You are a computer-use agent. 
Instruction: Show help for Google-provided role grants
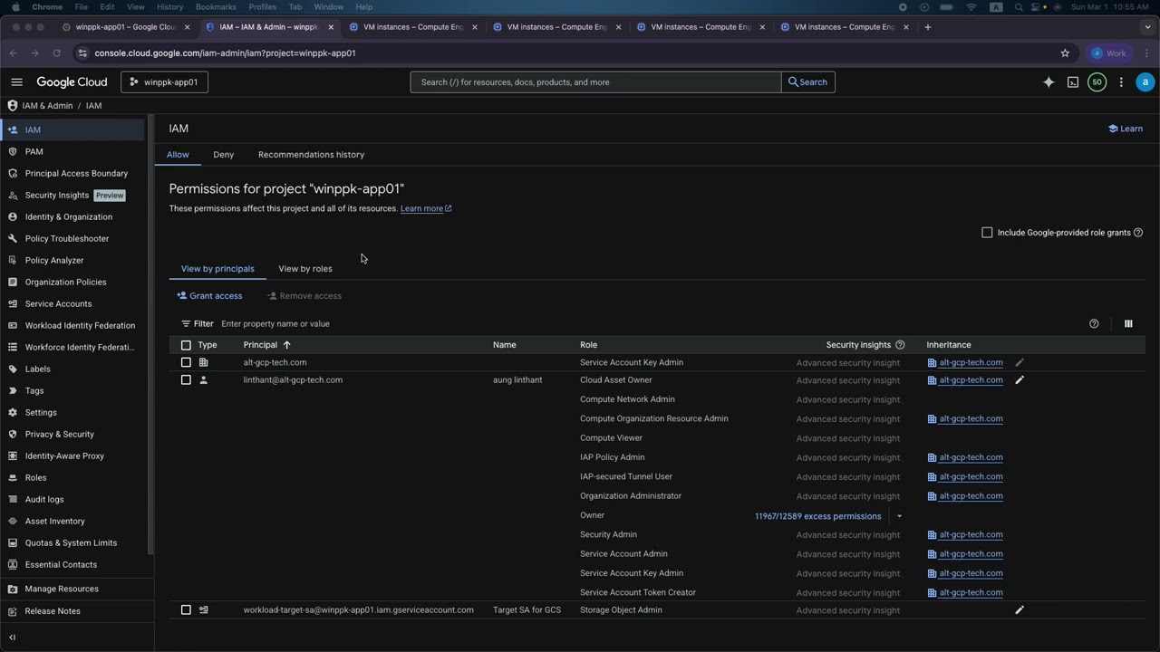pyautogui.click(x=1138, y=233)
